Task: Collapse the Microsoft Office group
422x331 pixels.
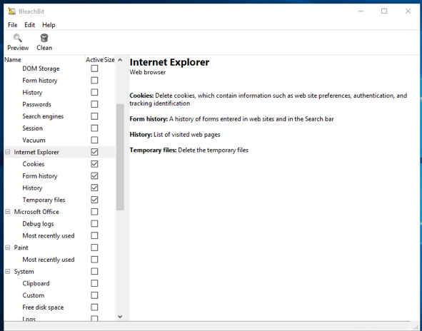Action: [x=8, y=212]
